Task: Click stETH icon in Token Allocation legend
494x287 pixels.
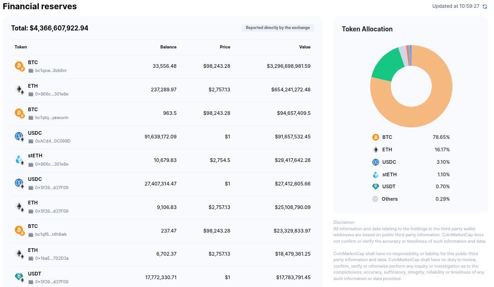Action: pos(375,174)
